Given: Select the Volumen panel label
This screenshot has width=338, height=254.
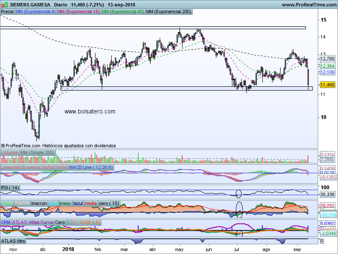Looking at the screenshot, I should click(10, 152).
